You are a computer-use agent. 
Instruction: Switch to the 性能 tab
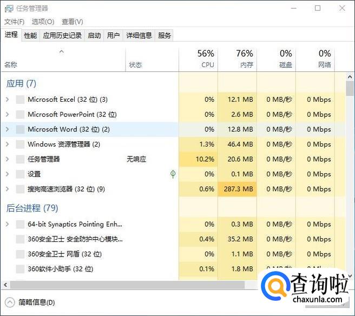30,35
